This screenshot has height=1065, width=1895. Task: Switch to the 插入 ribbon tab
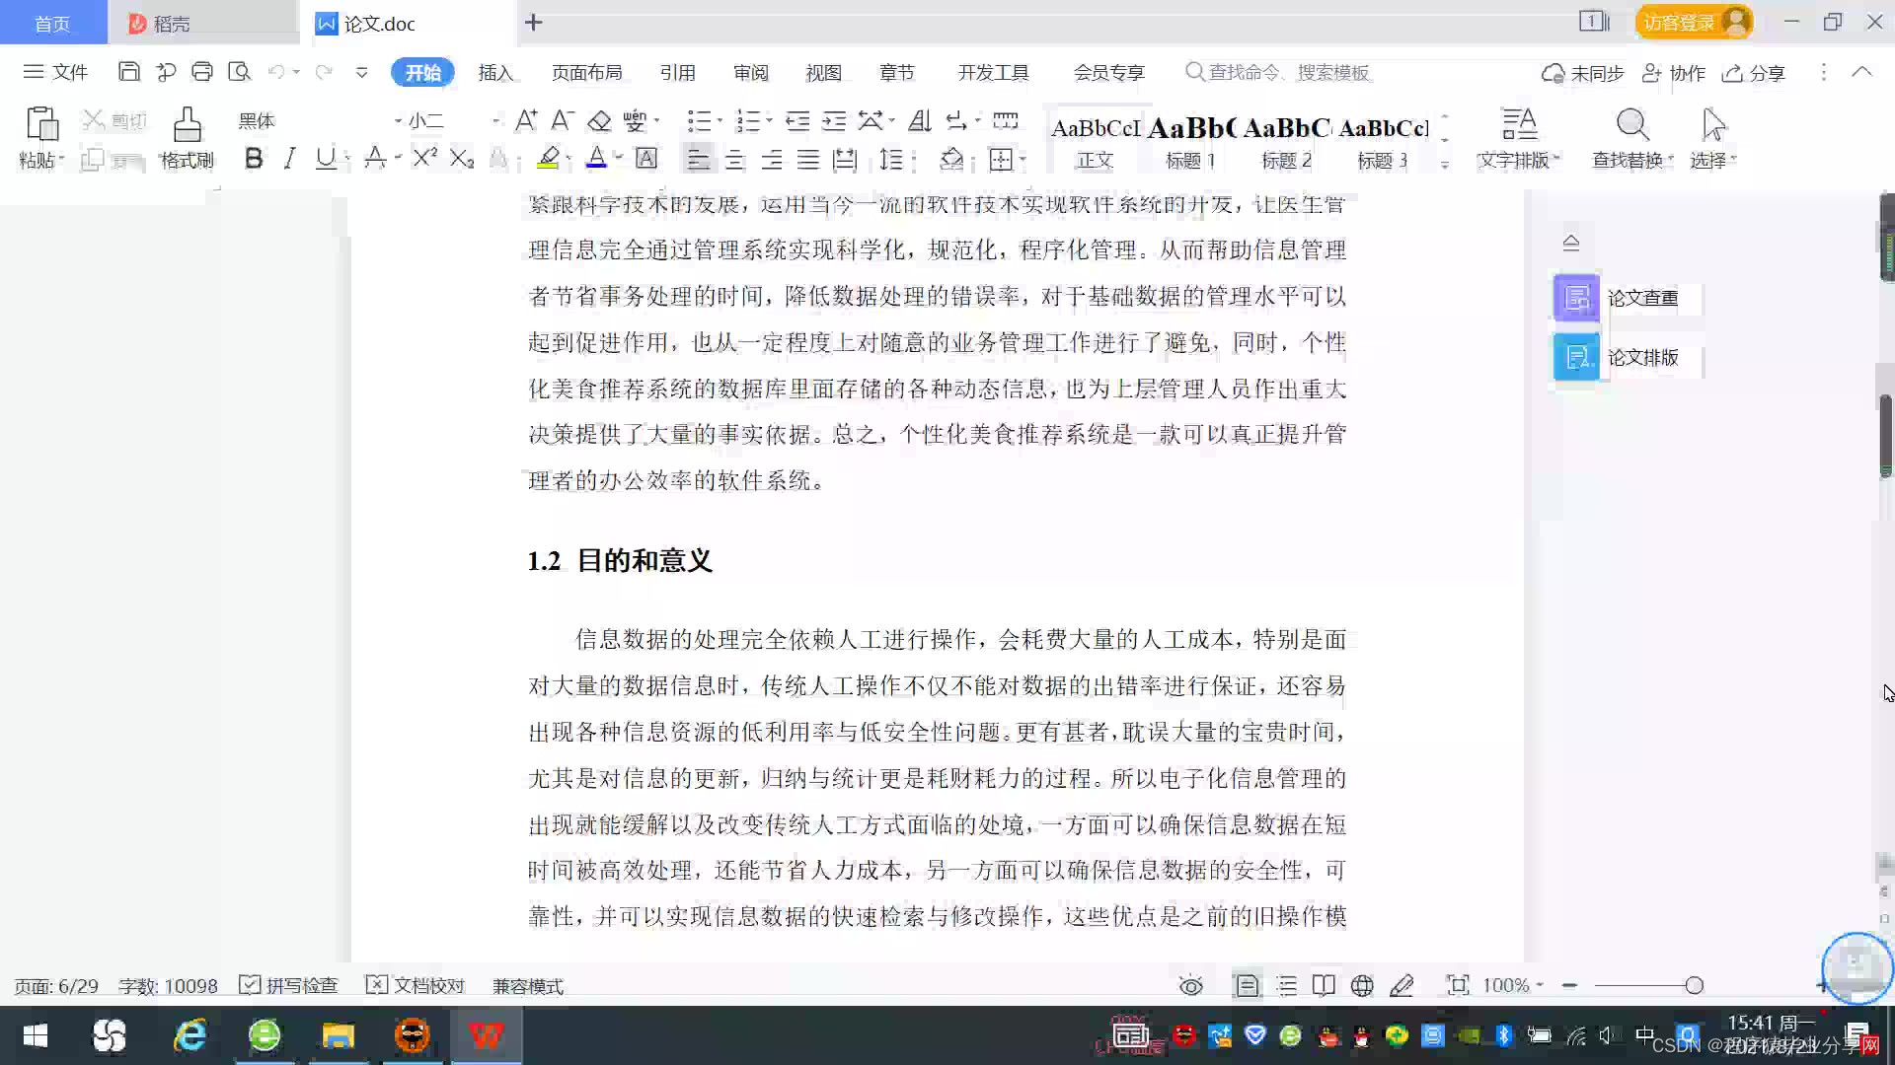pyautogui.click(x=495, y=72)
